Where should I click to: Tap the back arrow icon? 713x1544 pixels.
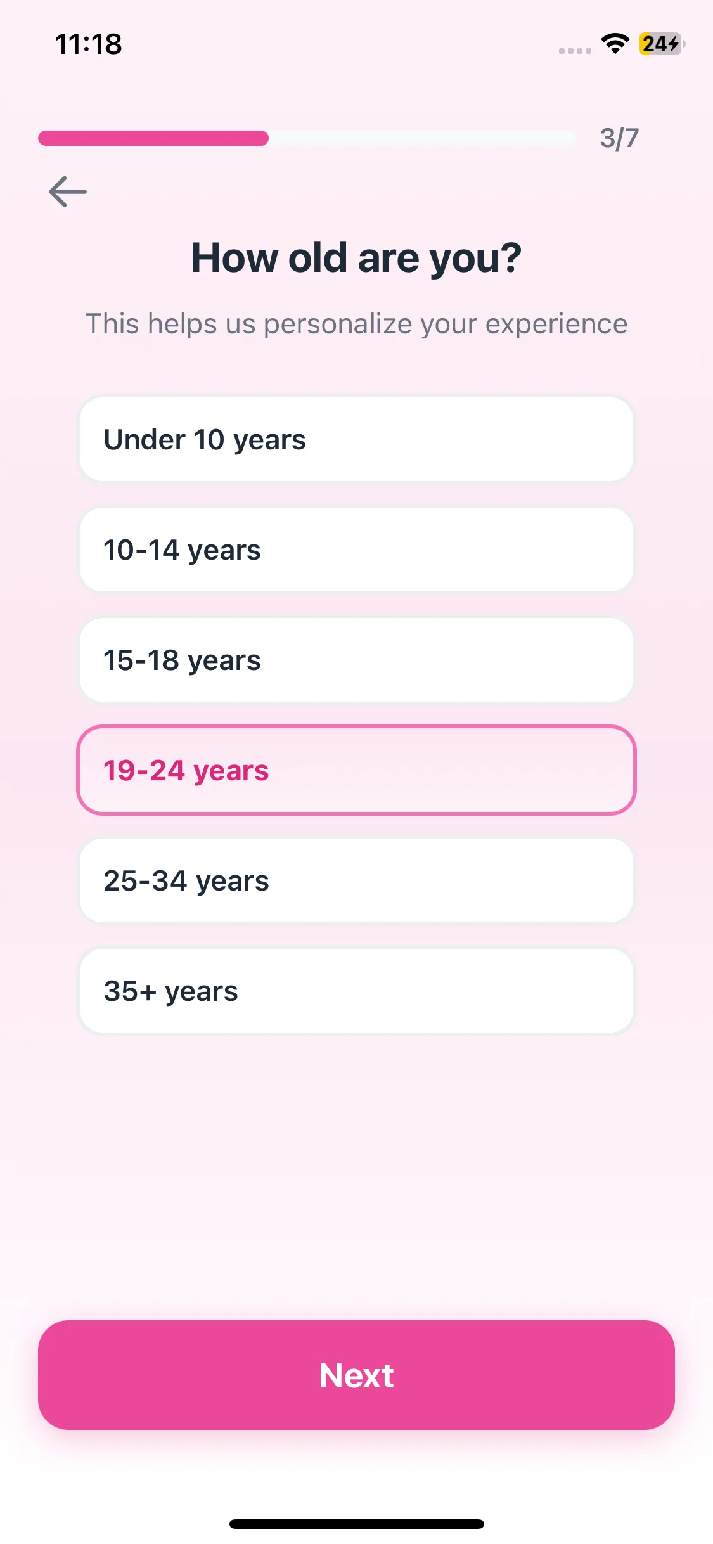68,191
